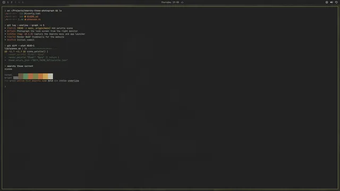Click the word 'bold' in style samples
340x191 pixels.
(50, 81)
